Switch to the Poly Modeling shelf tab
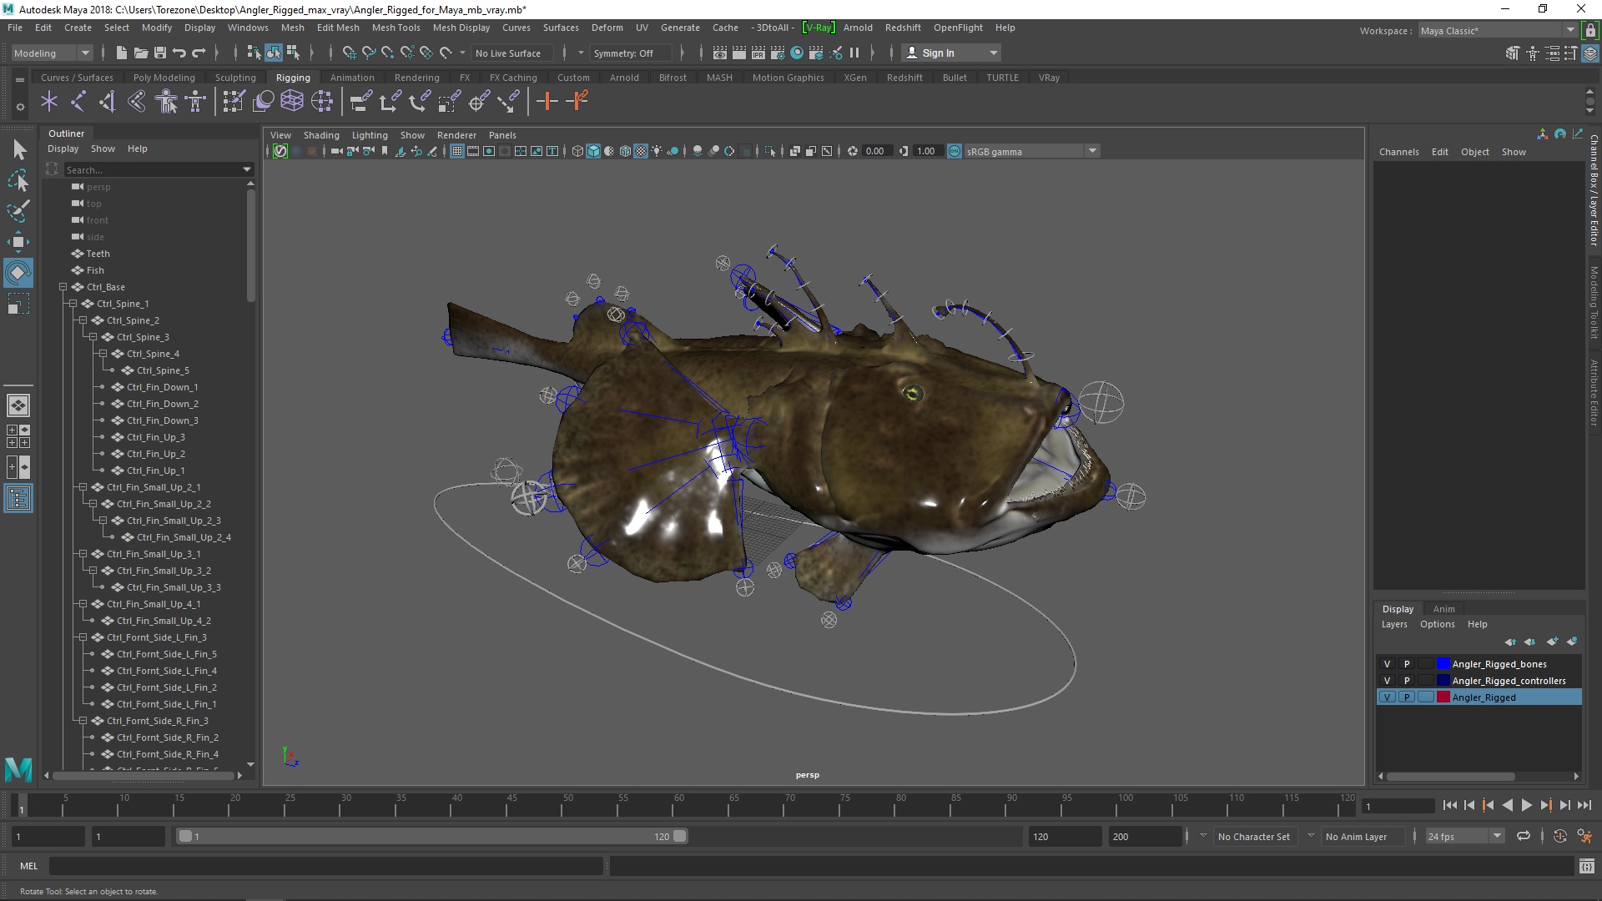 tap(164, 78)
